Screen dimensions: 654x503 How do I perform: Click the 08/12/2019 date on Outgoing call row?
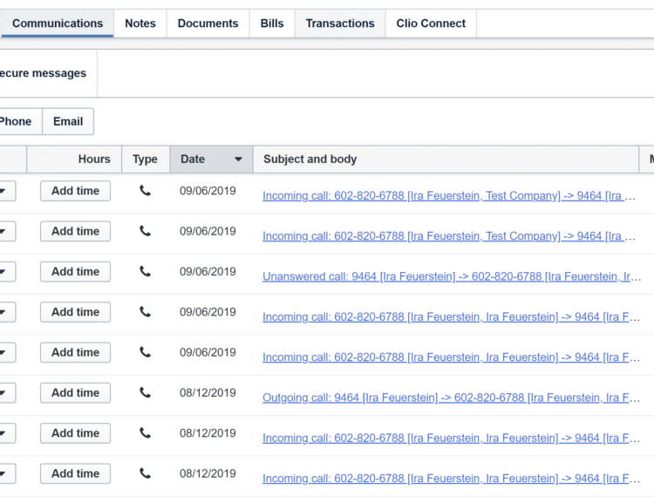tap(208, 393)
